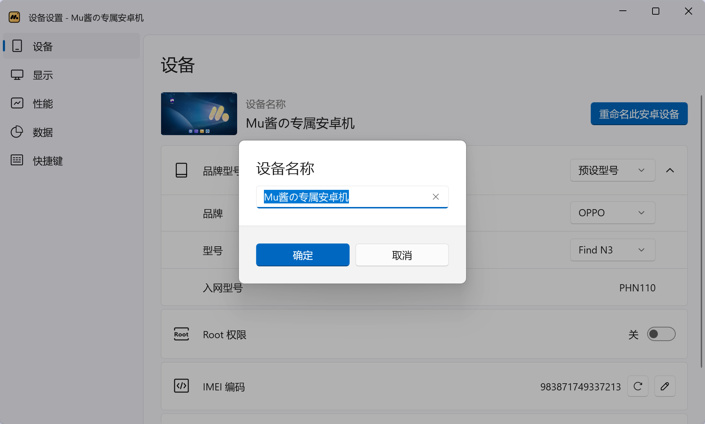The image size is (705, 424).
Task: Open the 快捷键 settings tab
Action: (x=47, y=161)
